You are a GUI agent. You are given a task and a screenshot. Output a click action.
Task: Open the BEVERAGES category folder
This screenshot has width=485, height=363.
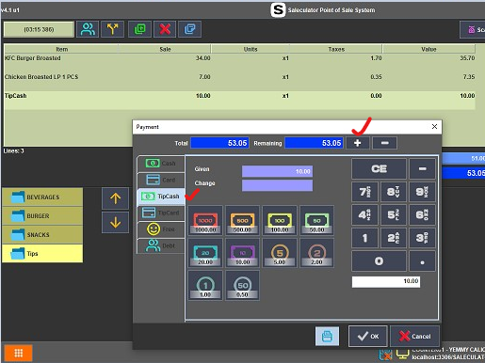click(42, 197)
